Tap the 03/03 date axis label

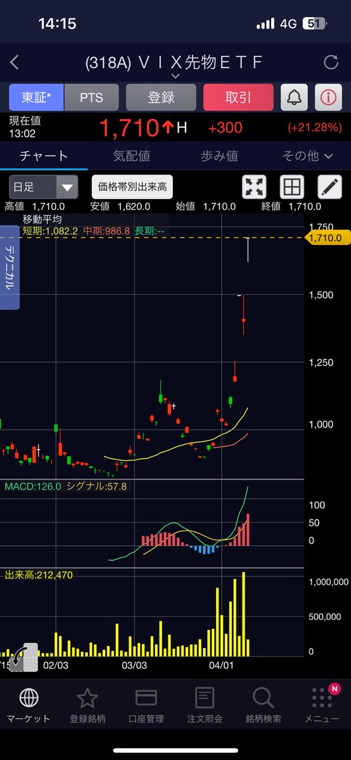[134, 665]
